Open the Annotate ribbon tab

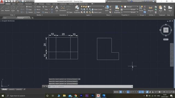tap(20, 4)
